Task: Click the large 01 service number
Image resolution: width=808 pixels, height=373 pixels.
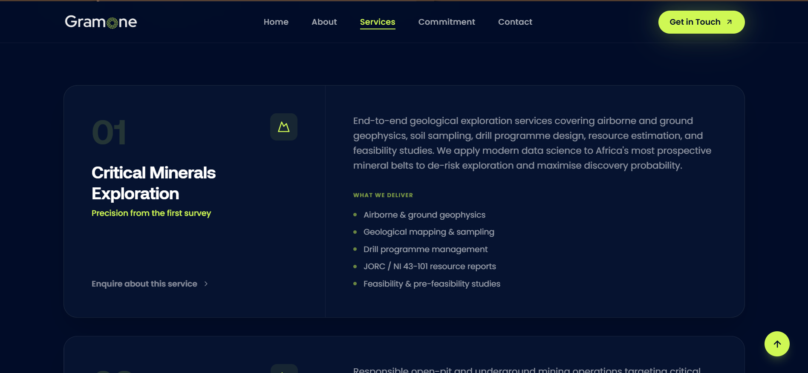Action: click(109, 132)
